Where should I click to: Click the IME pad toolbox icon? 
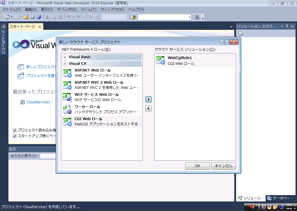(269, 207)
